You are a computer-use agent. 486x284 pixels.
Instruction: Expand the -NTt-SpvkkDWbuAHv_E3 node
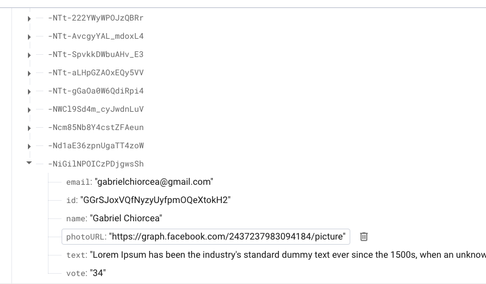pyautogui.click(x=29, y=55)
